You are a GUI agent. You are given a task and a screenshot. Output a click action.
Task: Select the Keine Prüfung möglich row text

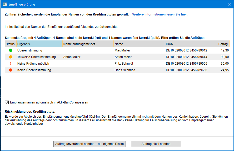[x=33, y=64]
